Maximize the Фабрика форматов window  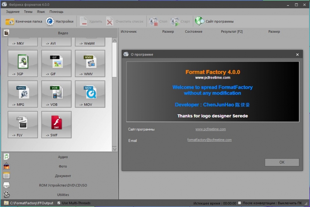[x=296, y=5]
